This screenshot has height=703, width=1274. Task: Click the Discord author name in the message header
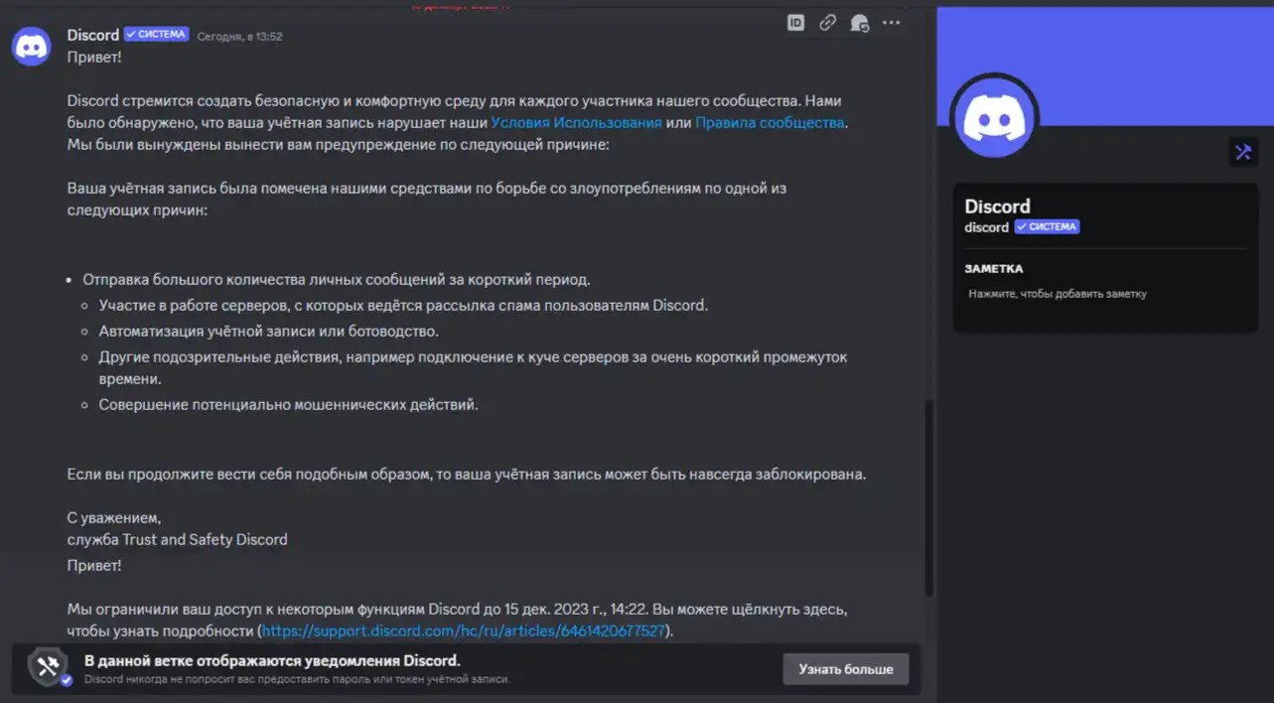(x=93, y=35)
